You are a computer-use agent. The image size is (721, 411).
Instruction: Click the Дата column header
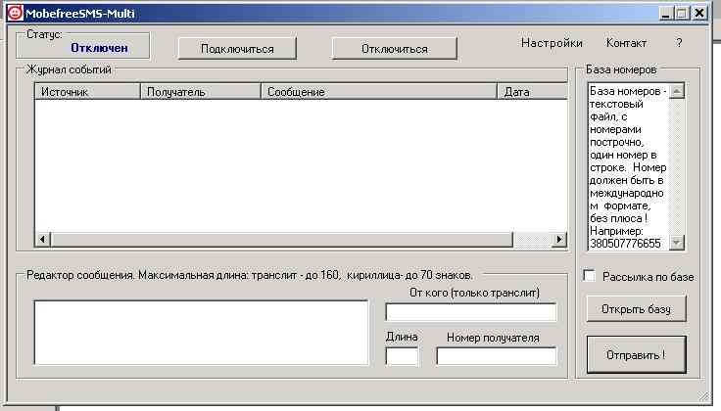click(x=533, y=91)
